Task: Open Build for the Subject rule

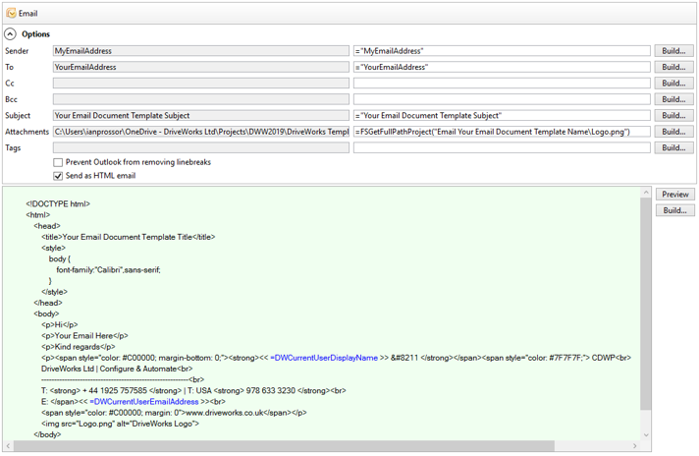Action: pos(673,116)
